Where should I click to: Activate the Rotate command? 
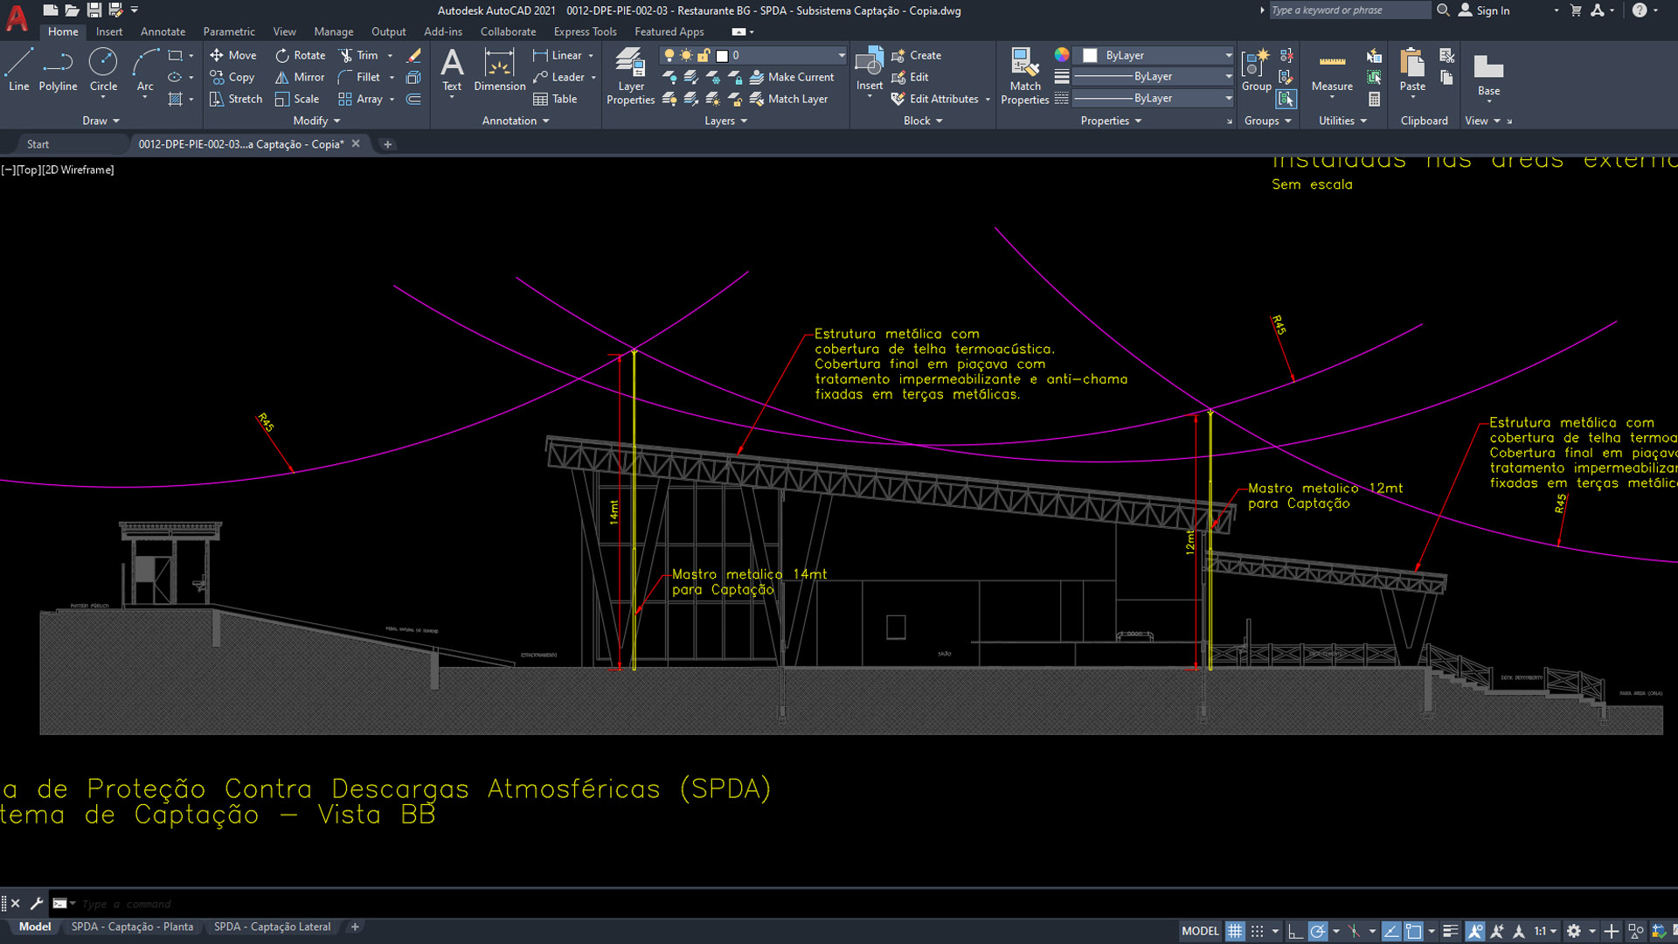(x=301, y=55)
